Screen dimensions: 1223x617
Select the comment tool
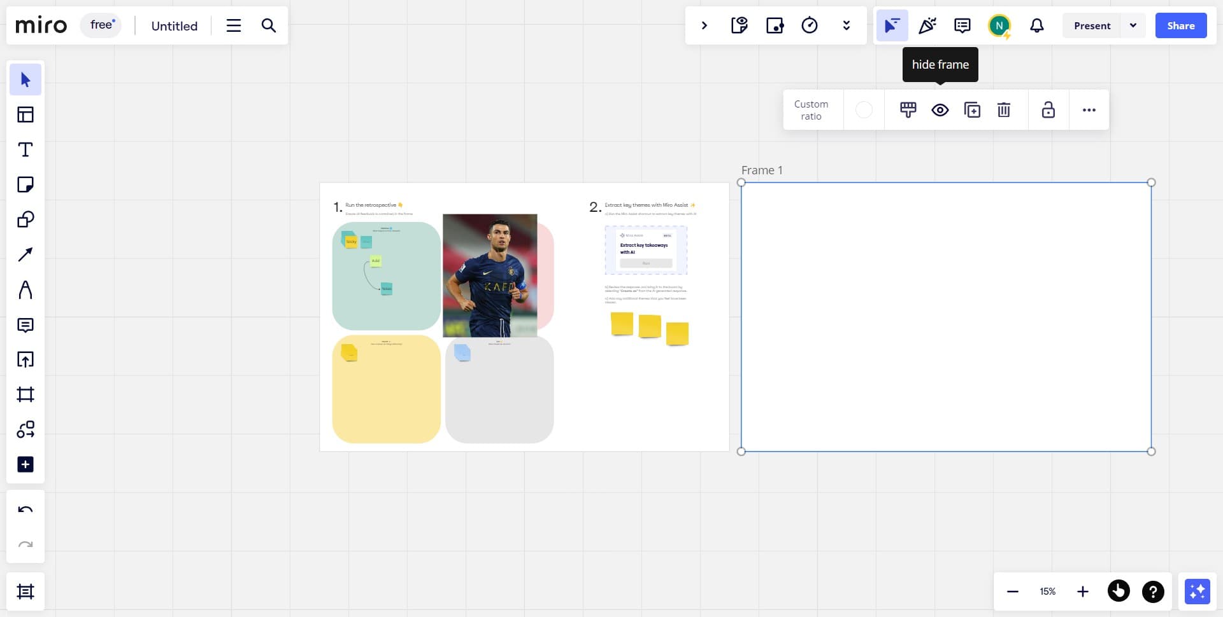25,326
